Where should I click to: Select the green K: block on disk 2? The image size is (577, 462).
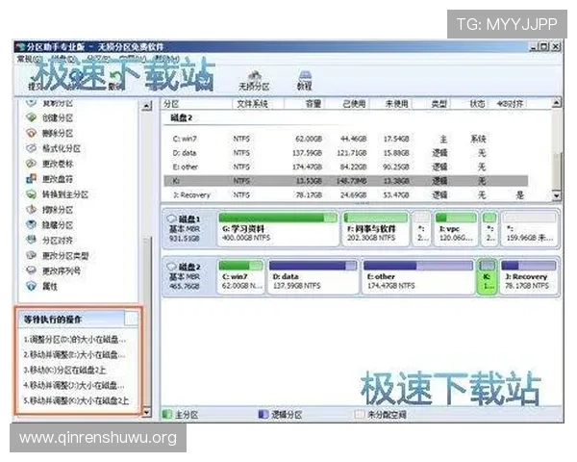(488, 276)
